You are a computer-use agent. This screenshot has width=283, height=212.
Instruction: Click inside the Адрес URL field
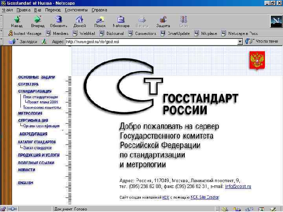[x=152, y=42]
